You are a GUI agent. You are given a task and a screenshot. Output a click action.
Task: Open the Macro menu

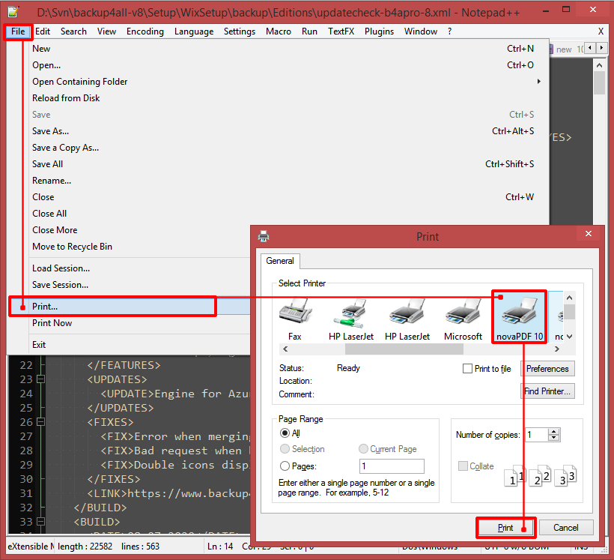click(279, 31)
